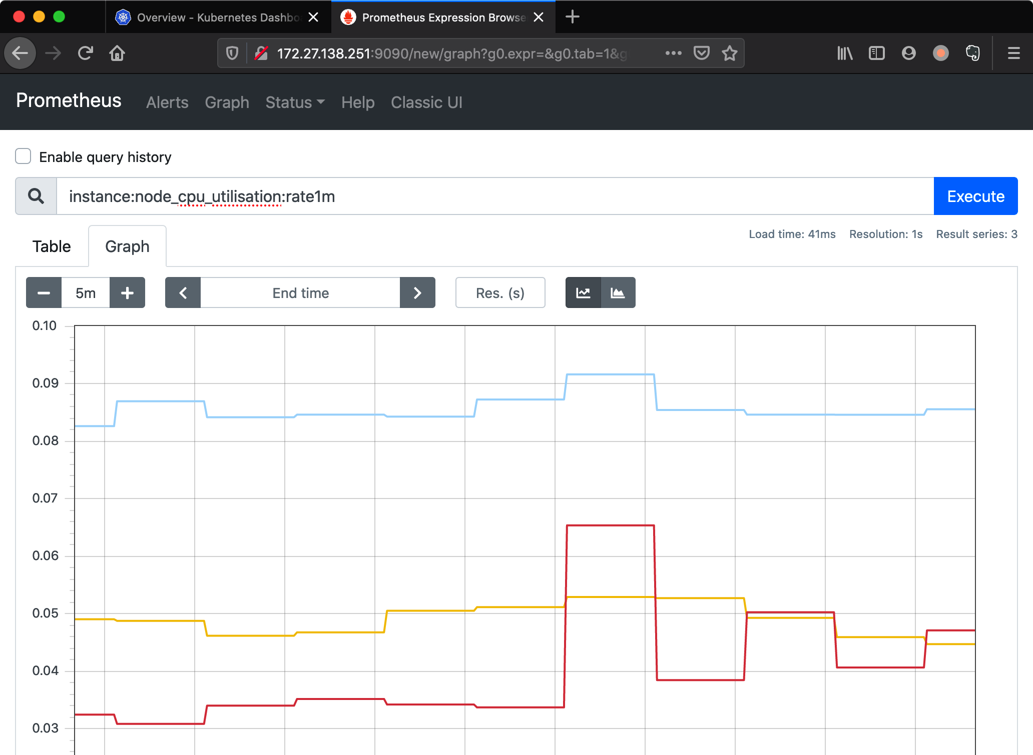Click the blue line peak on graph
Image resolution: width=1033 pixels, height=755 pixels.
click(x=610, y=374)
